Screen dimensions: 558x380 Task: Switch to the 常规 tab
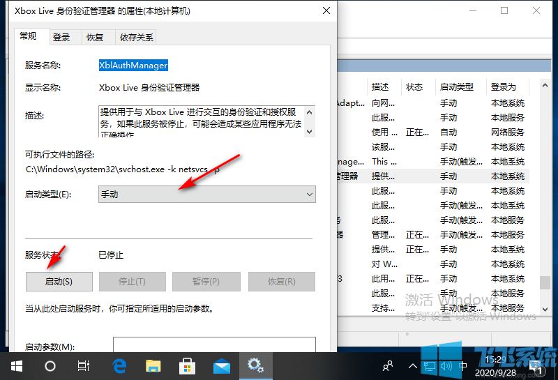[29, 36]
